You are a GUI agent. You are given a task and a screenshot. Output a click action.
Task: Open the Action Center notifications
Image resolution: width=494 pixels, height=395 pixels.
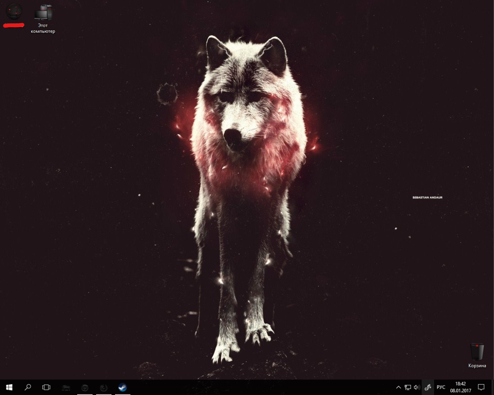tap(481, 388)
